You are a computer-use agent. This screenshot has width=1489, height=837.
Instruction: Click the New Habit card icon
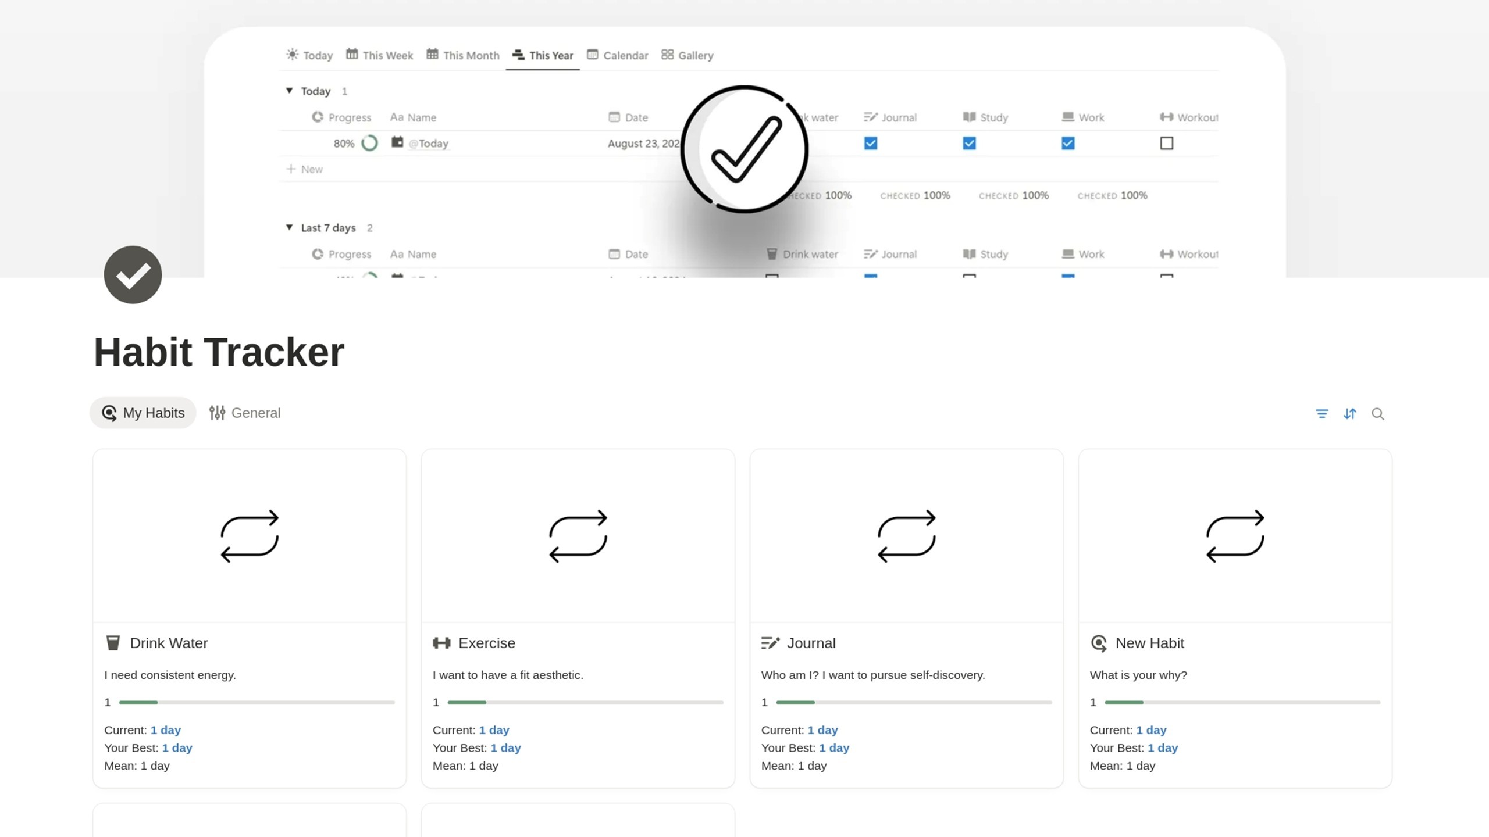1099,643
